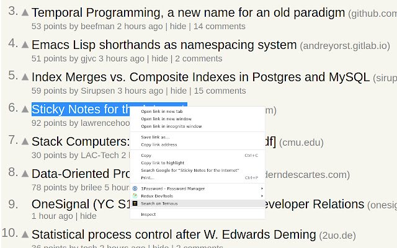
Task: Click '78 points' score text
Action: [49, 187]
